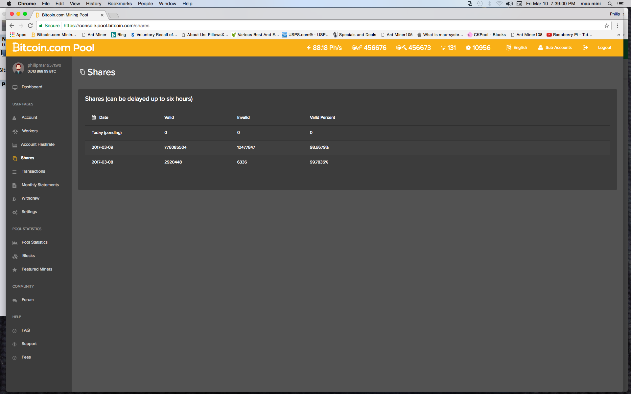Click the gear icon next to 10956

(468, 48)
